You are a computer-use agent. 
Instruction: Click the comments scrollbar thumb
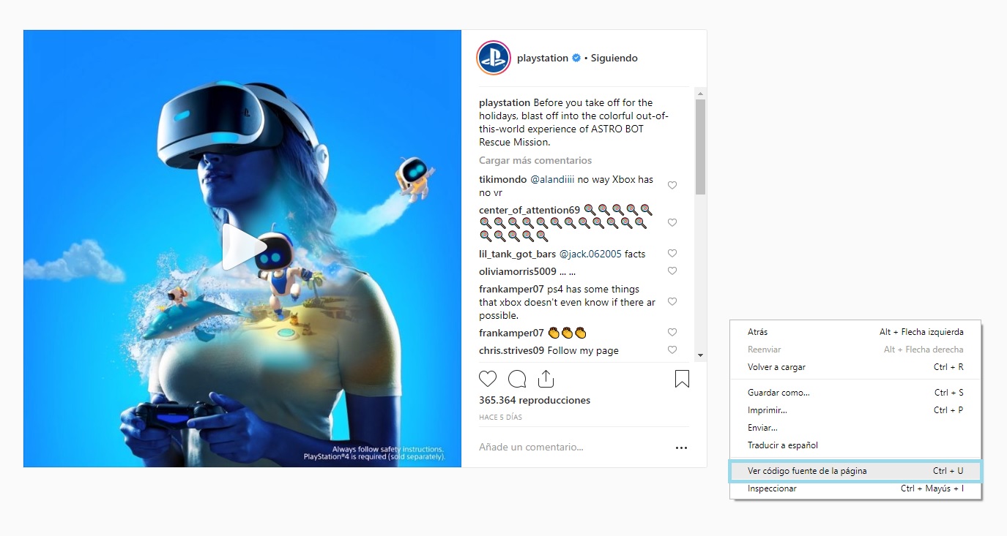(x=701, y=147)
